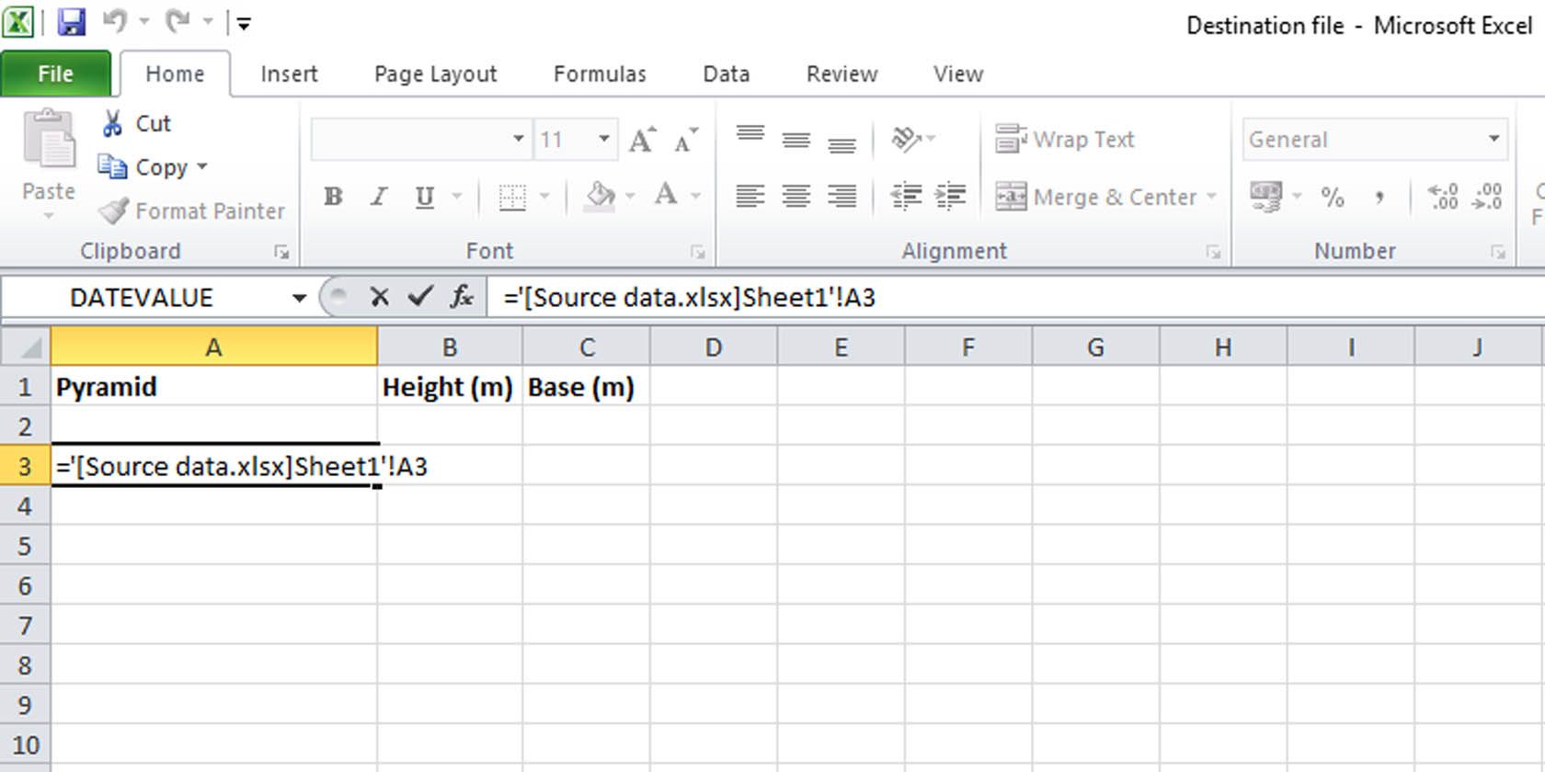Open the font size dropdown

[604, 140]
